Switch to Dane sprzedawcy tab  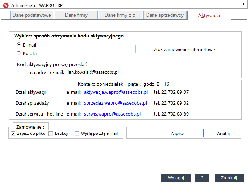point(165,15)
